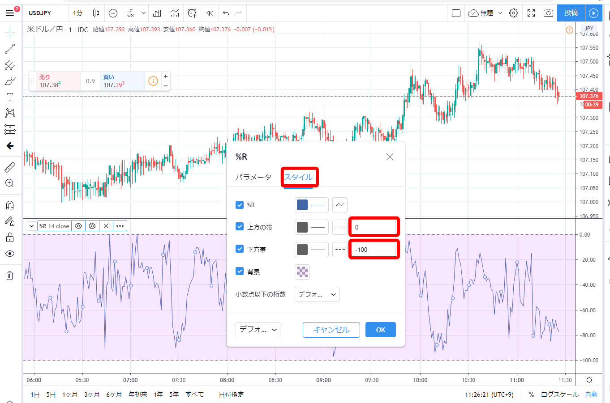This screenshot has height=403, width=610.
Task: Take a snapshot with the camera icon
Action: coord(548,13)
